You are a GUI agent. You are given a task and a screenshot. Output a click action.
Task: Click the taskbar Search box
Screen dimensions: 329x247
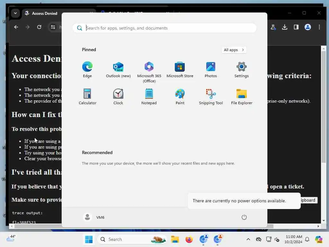(x=132, y=239)
